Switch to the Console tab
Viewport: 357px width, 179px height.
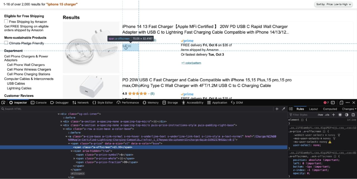coord(38,103)
